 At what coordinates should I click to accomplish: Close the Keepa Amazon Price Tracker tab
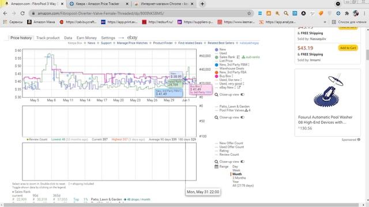click(x=127, y=4)
